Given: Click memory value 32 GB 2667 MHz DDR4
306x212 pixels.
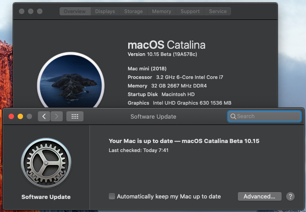Looking at the screenshot, I should coord(179,86).
